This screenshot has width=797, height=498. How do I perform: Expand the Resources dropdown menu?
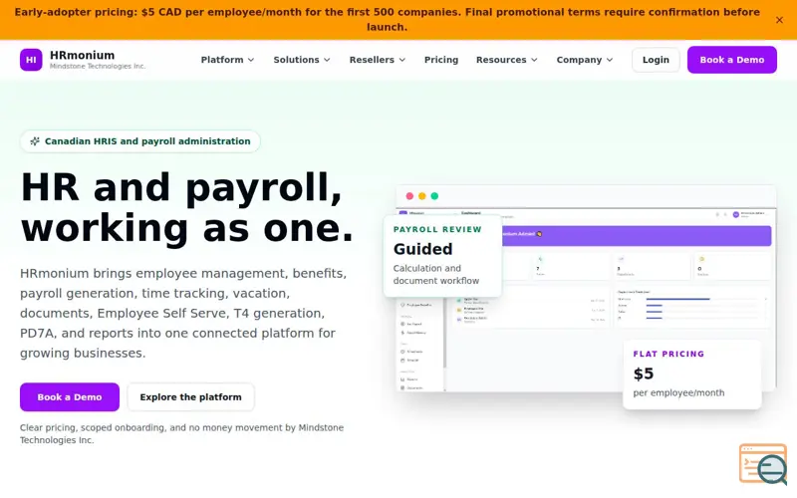click(x=507, y=60)
